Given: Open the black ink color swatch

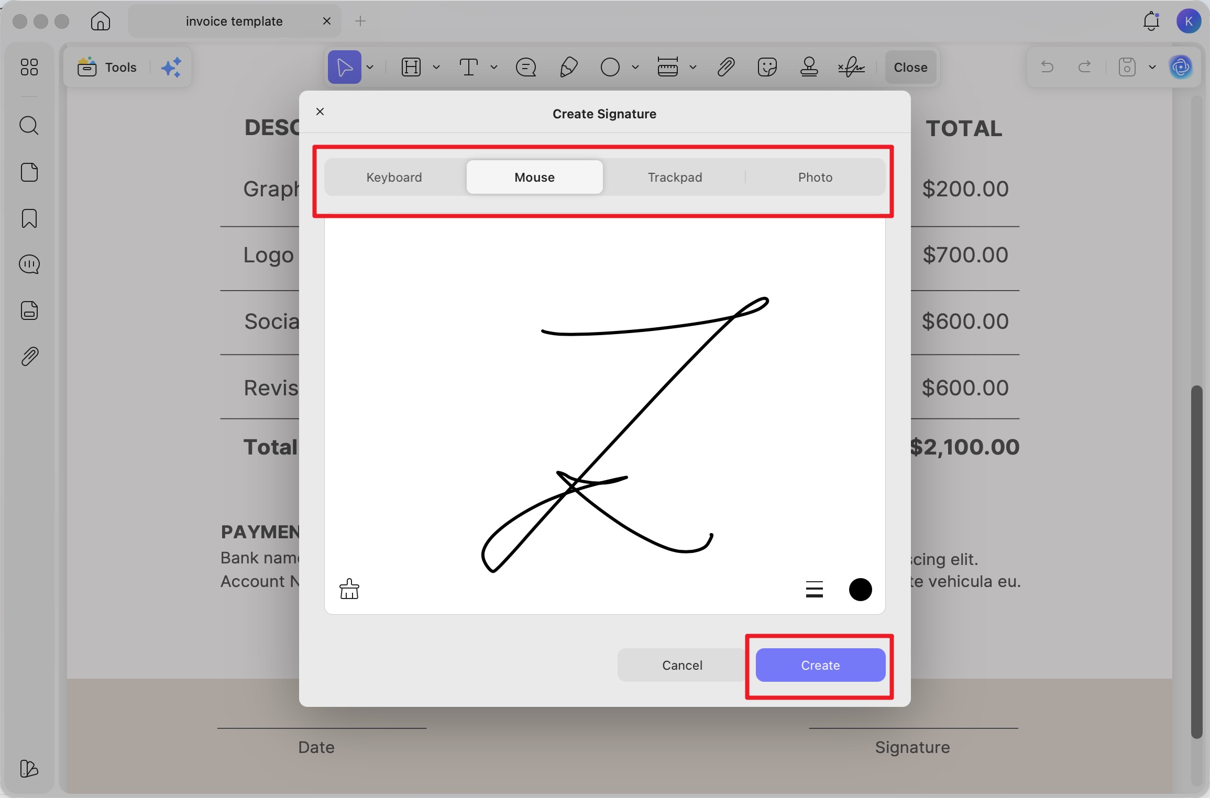Looking at the screenshot, I should pyautogui.click(x=860, y=589).
